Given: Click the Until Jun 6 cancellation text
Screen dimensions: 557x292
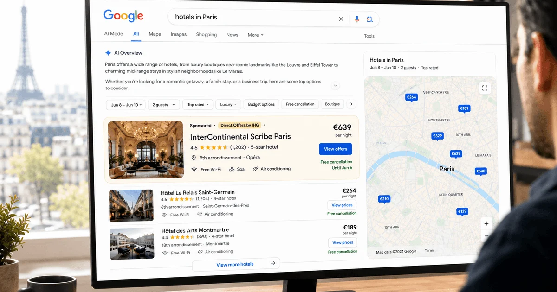Looking at the screenshot, I should 342,168.
